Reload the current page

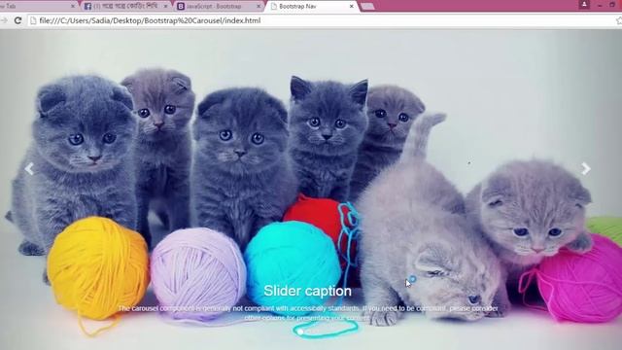point(17,20)
